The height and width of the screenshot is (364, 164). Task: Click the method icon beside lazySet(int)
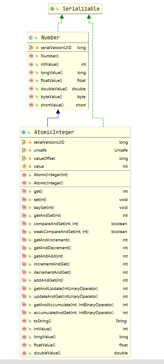(24, 207)
